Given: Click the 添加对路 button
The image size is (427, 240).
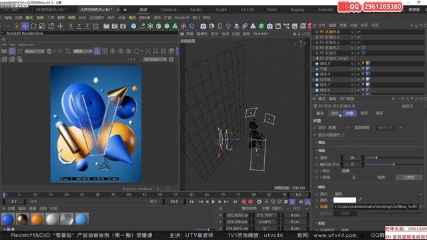Looking at the screenshot, I should click(362, 127).
